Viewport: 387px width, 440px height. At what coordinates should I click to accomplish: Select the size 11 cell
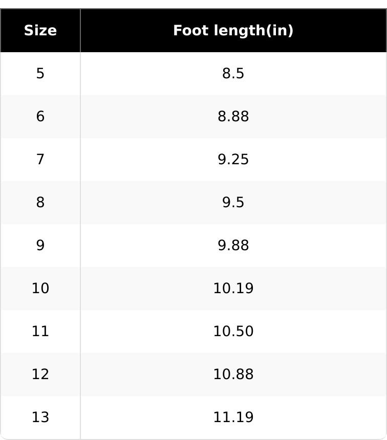click(x=40, y=332)
